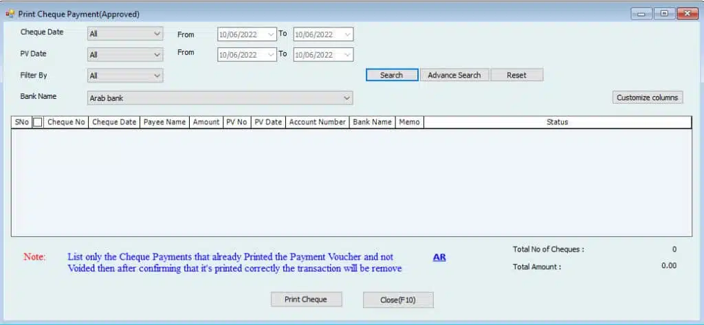The image size is (704, 325).
Task: Sort by Bank Name column header
Action: click(x=372, y=122)
